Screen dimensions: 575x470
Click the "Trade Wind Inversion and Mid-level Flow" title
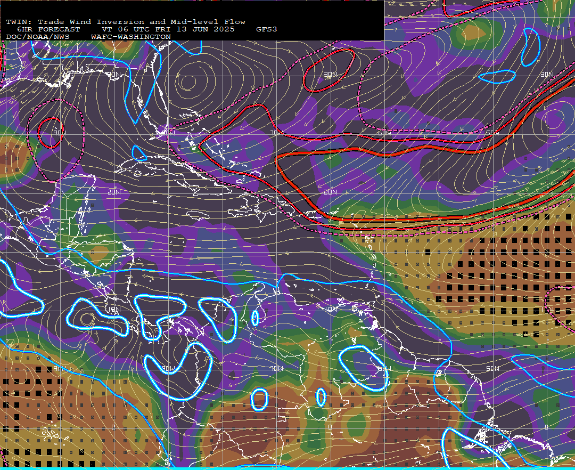(x=142, y=22)
